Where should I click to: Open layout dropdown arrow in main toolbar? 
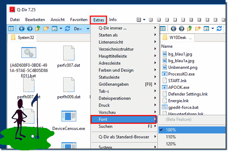coord(144,20)
